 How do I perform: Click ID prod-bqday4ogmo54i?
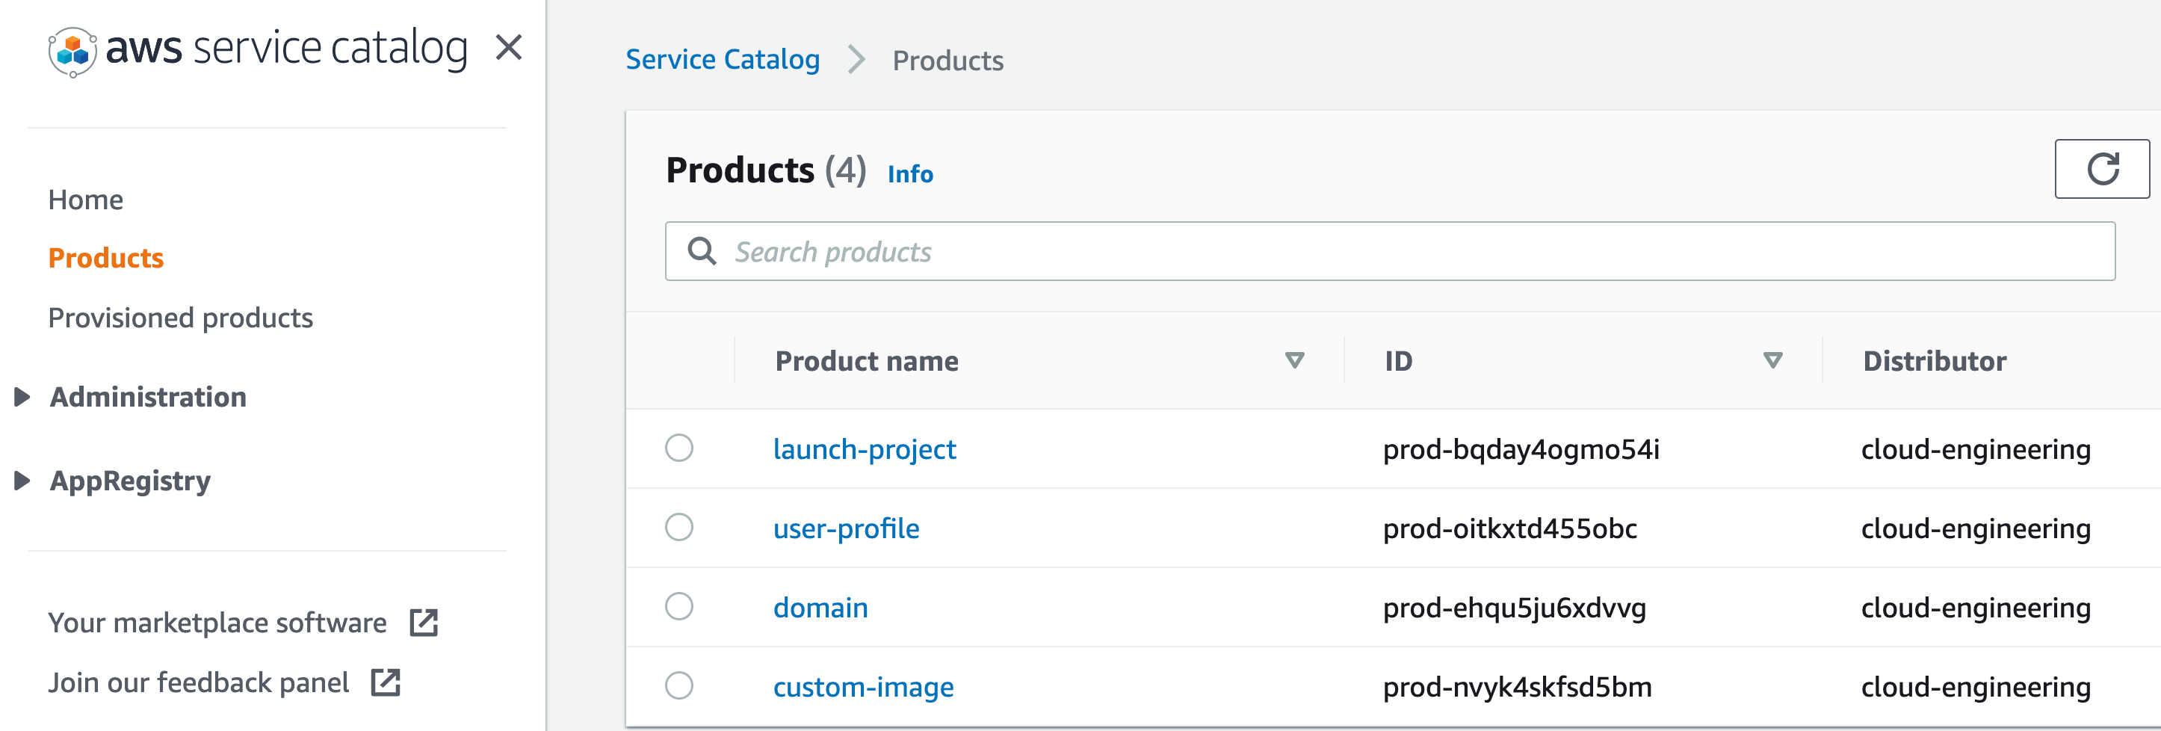click(1520, 449)
